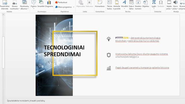Select the TECNOLOGINIAI SPRENDNDIMAI title text

pos(64,51)
